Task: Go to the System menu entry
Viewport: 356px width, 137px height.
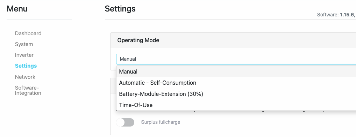Action: [x=24, y=44]
